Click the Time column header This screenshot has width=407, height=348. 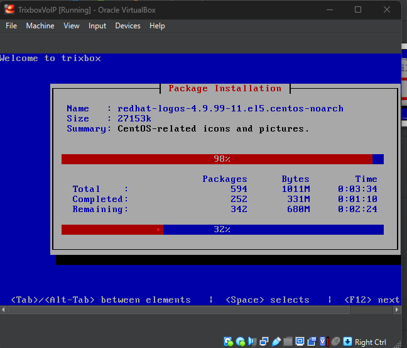tap(366, 179)
